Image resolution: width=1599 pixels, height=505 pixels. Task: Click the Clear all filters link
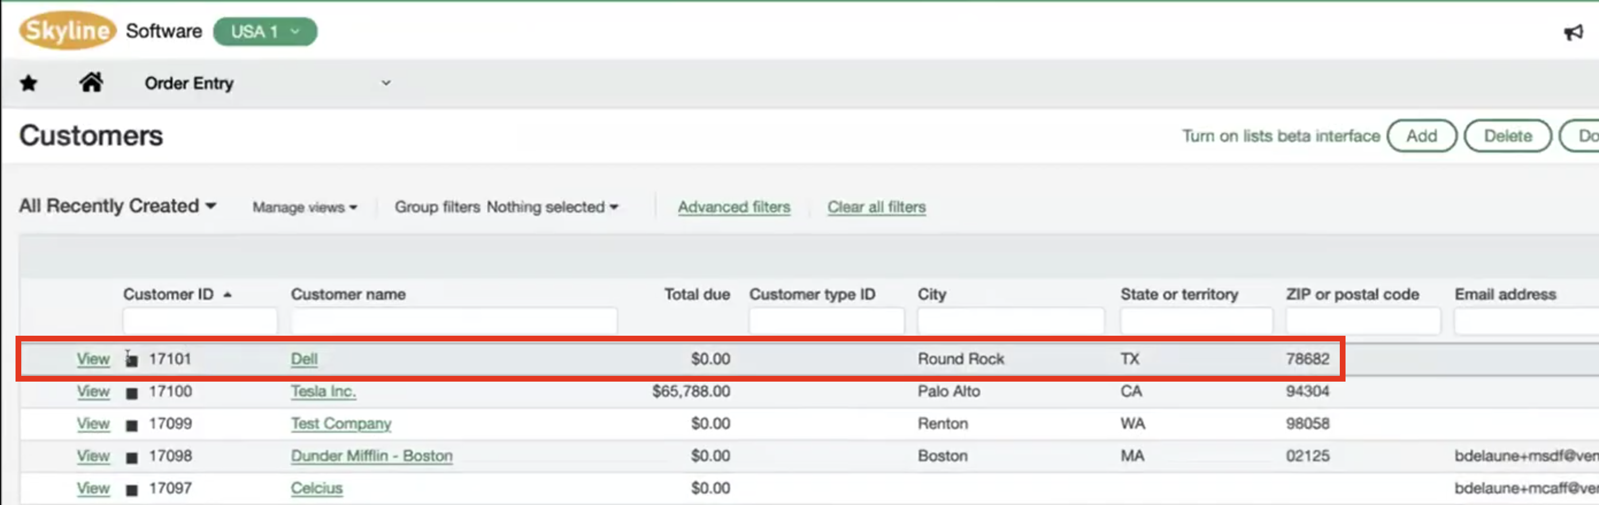pyautogui.click(x=876, y=207)
